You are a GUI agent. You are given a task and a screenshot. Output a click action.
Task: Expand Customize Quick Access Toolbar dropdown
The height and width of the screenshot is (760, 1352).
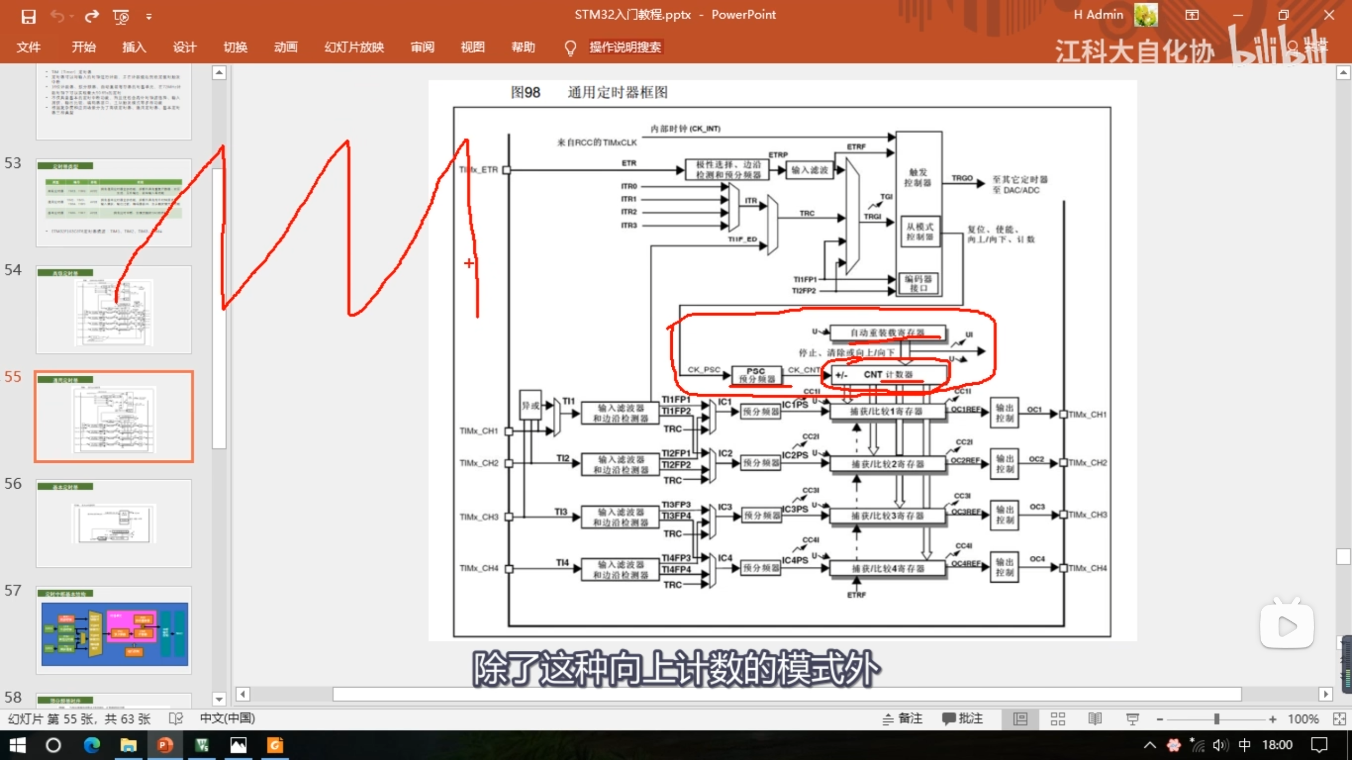pos(149,17)
